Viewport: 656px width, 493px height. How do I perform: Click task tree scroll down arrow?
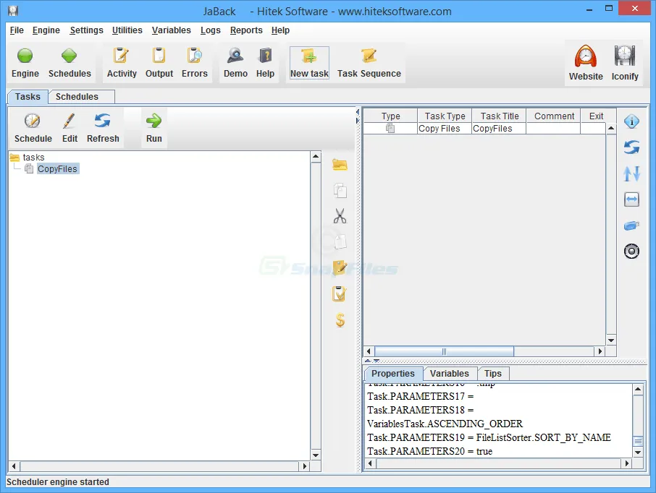(316, 455)
